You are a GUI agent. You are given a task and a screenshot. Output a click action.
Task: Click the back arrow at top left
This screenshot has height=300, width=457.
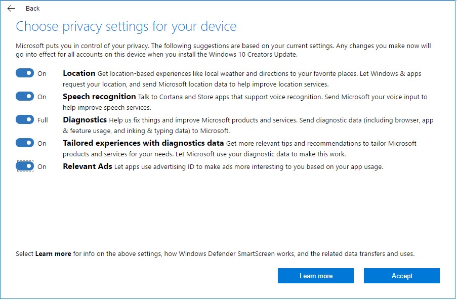click(x=10, y=8)
